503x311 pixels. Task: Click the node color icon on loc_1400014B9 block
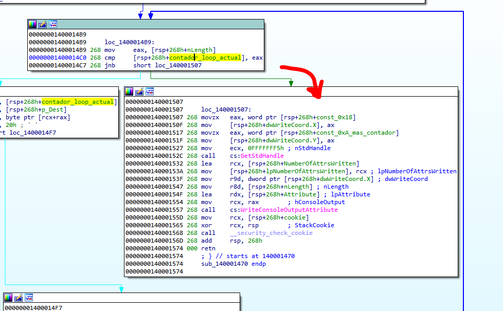click(33, 24)
